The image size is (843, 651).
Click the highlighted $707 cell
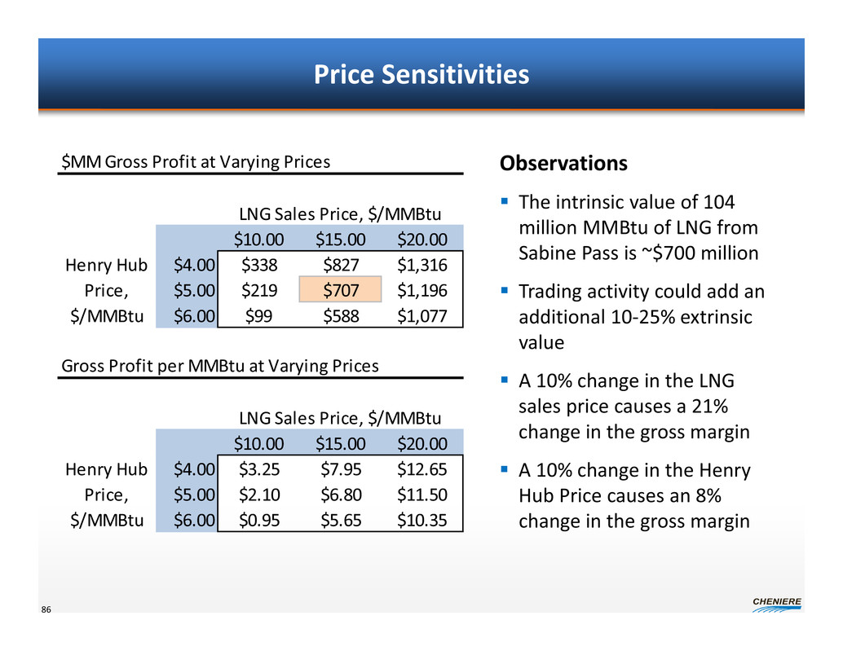tap(339, 290)
